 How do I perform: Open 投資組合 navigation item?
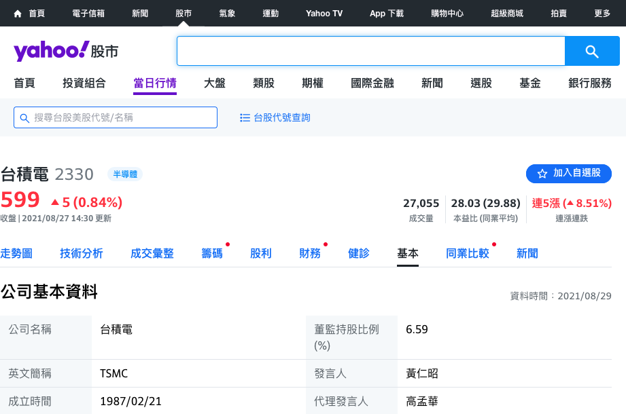84,83
